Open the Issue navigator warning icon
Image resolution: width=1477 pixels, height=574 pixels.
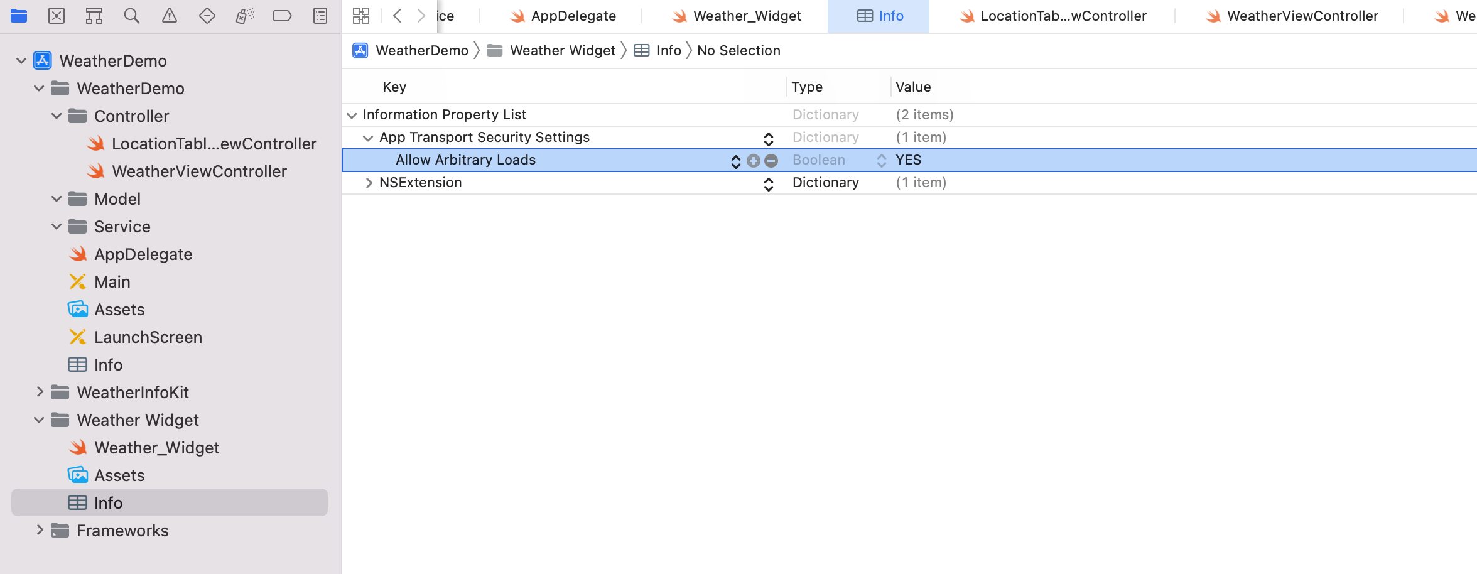coord(170,16)
